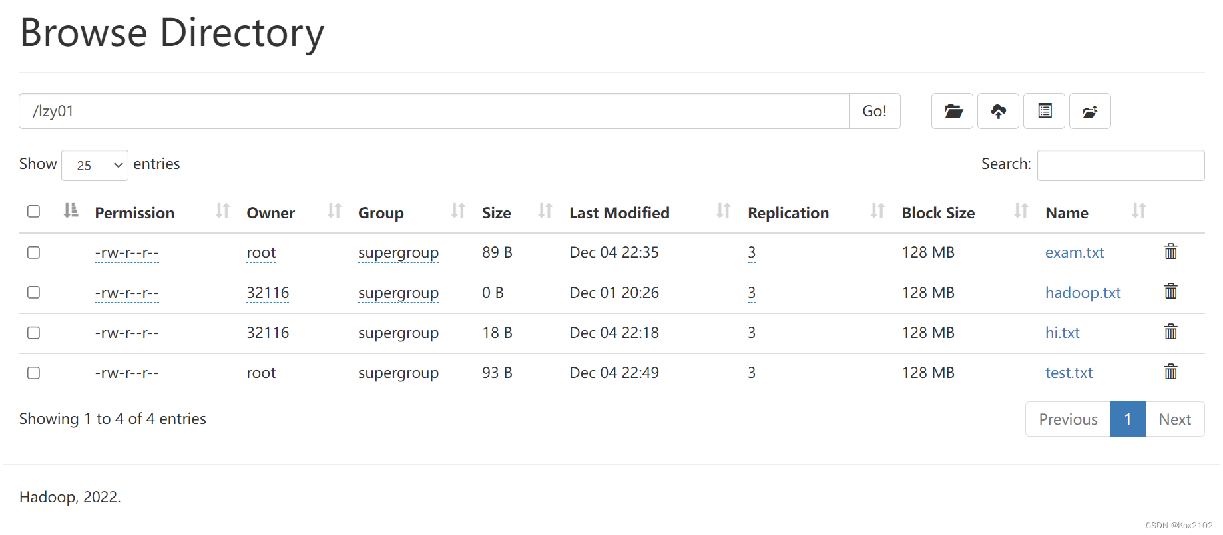Click replication value 3 of hi.txt
The height and width of the screenshot is (535, 1223).
(x=752, y=333)
